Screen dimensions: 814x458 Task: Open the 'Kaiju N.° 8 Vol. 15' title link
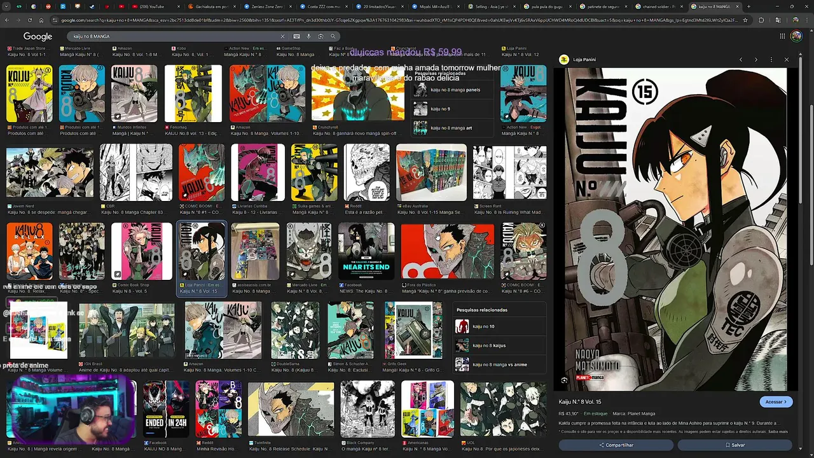579,402
